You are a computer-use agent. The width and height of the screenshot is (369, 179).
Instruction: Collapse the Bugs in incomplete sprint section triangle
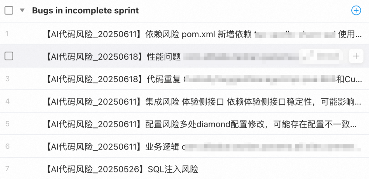pos(22,11)
